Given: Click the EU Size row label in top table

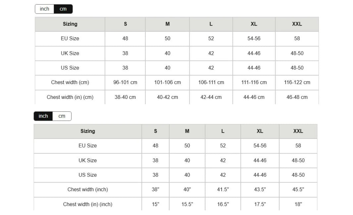Looking at the screenshot, I should [x=70, y=38].
